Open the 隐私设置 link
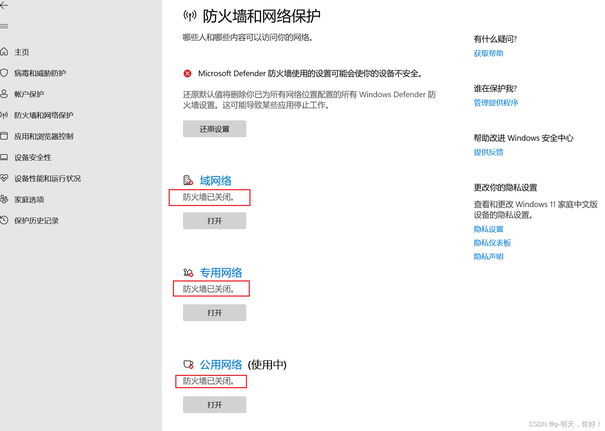Viewport: 605px width, 431px height. point(489,229)
